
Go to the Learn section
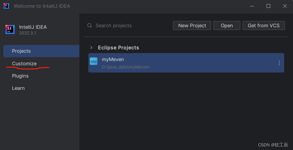coord(18,88)
